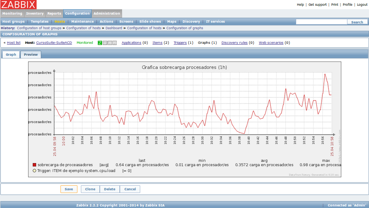Screen dimensions: 369x208
Task: Open the CursoSuite-SuiteACD host link
Action: (x=54, y=43)
